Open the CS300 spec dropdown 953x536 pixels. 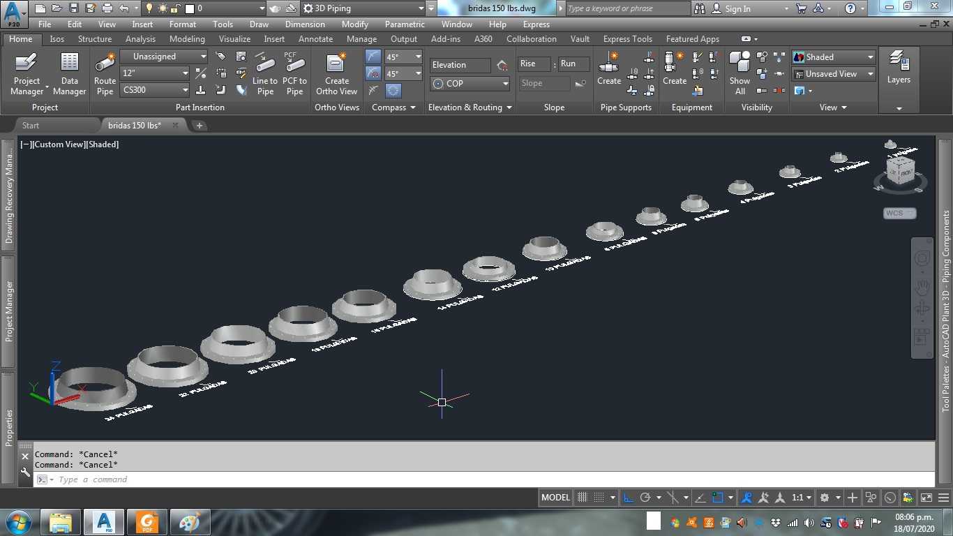point(155,89)
